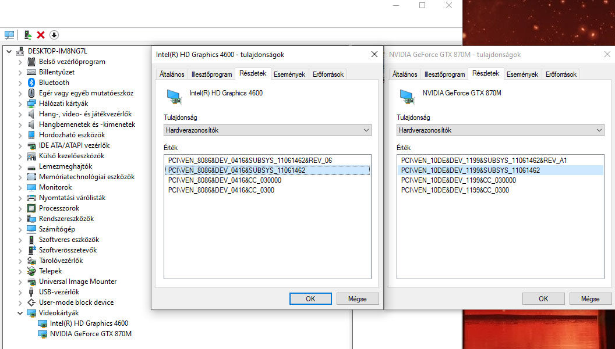Close the NVIDIA GeForce GTX 870M properties dialog

(607, 55)
